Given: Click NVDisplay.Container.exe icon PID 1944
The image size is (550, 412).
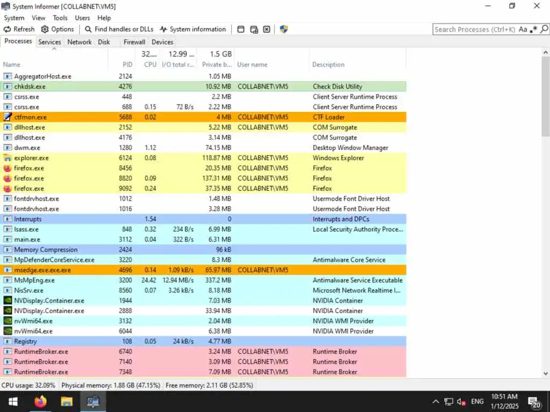Looking at the screenshot, I should 8,300.
